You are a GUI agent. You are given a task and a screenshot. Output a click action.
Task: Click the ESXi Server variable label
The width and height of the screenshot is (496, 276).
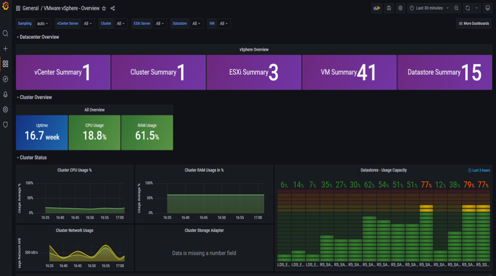click(142, 23)
